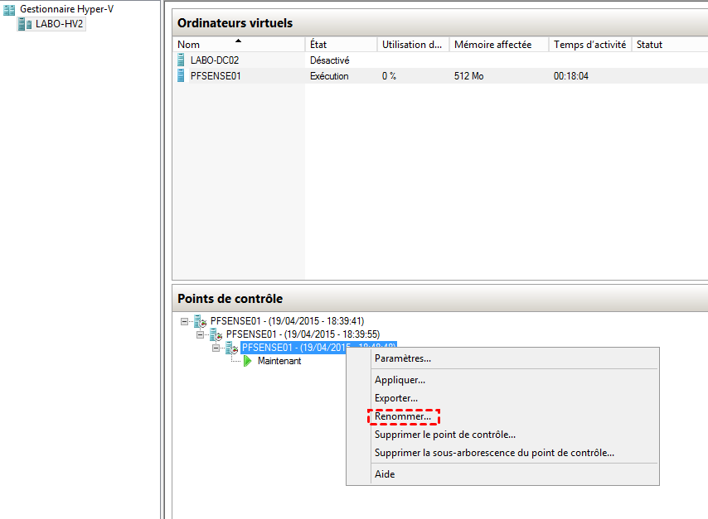Click the PFSENSE01 virtual machine icon in list
708x519 pixels.
pyautogui.click(x=181, y=76)
